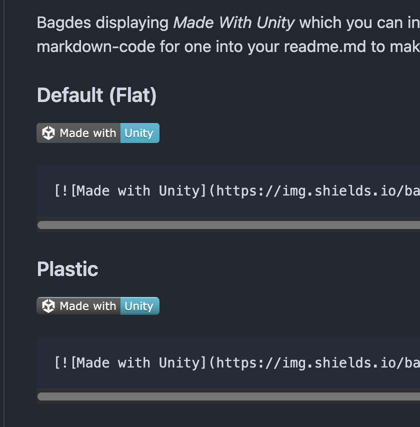The image size is (420, 427).
Task: Click the shields.io URL in Plastic code block
Action: tap(318, 362)
